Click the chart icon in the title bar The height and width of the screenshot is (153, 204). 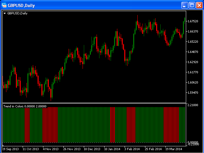pos(4,5)
